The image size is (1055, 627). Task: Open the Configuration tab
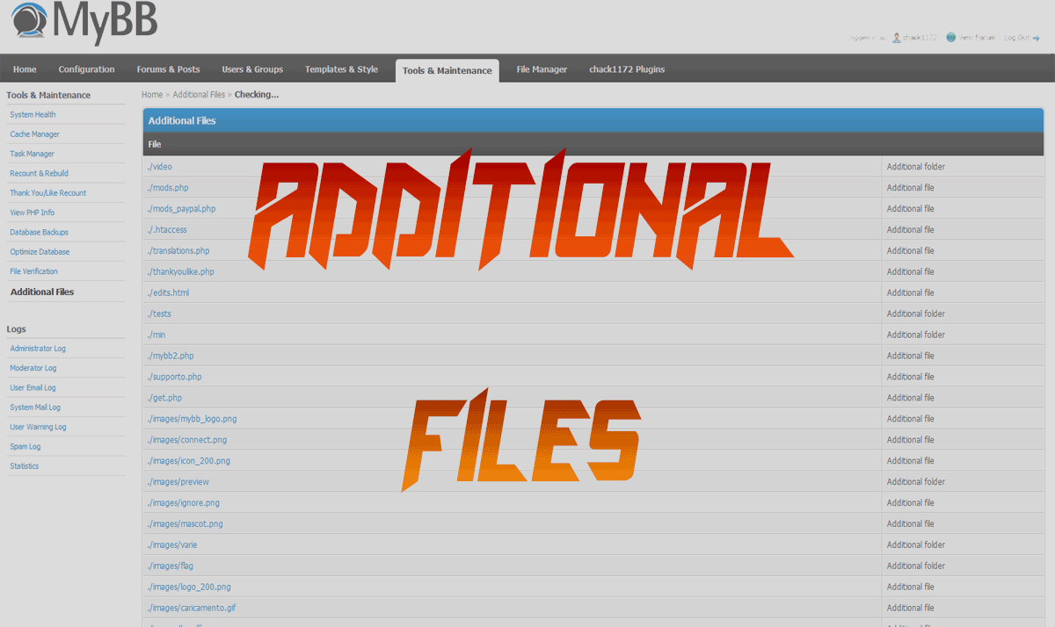[86, 69]
